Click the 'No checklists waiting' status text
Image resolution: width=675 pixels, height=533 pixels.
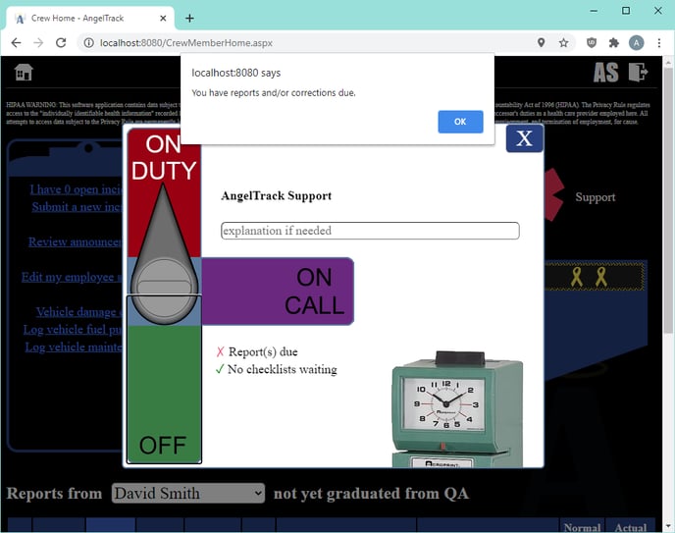click(282, 369)
